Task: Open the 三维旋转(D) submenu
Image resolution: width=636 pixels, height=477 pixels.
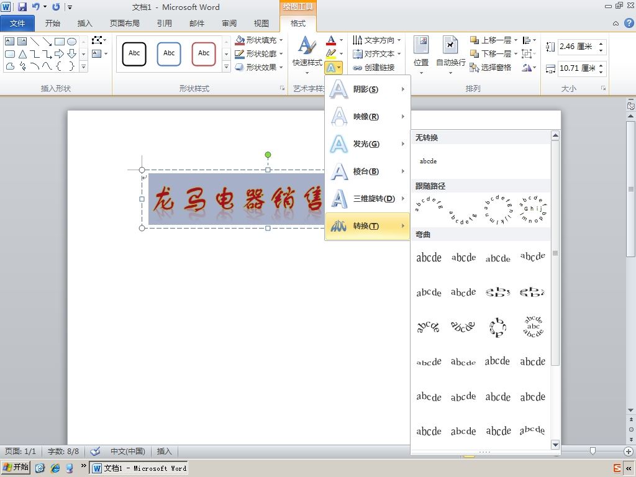Action: (x=368, y=199)
